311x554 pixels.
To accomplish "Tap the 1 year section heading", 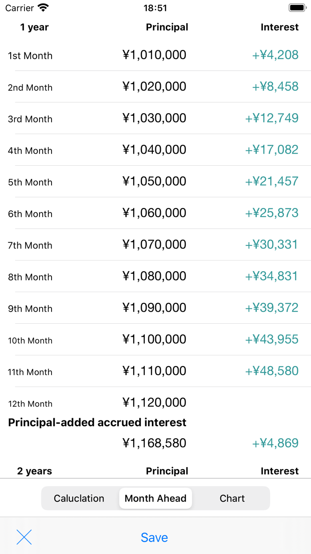I will [x=34, y=27].
